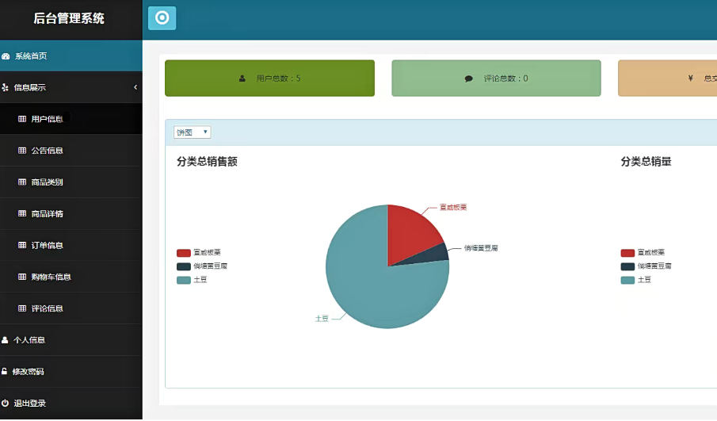Click the power icon beside 退出登录
The width and height of the screenshot is (717, 421).
point(5,403)
